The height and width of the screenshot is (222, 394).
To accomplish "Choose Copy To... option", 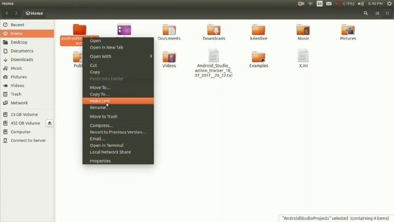I will 118,94.
